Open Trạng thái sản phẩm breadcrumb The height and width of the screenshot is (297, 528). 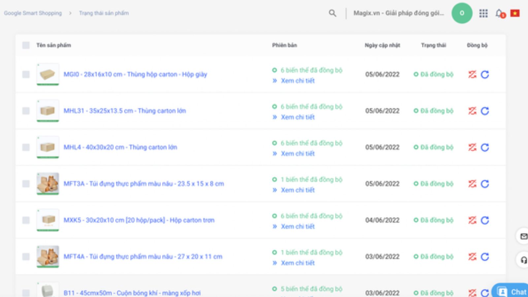[104, 13]
